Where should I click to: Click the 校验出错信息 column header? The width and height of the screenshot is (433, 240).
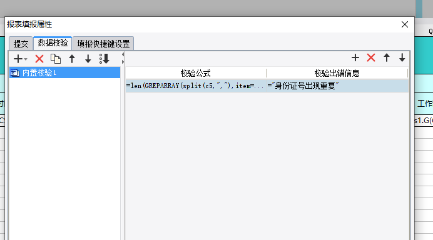tap(337, 73)
